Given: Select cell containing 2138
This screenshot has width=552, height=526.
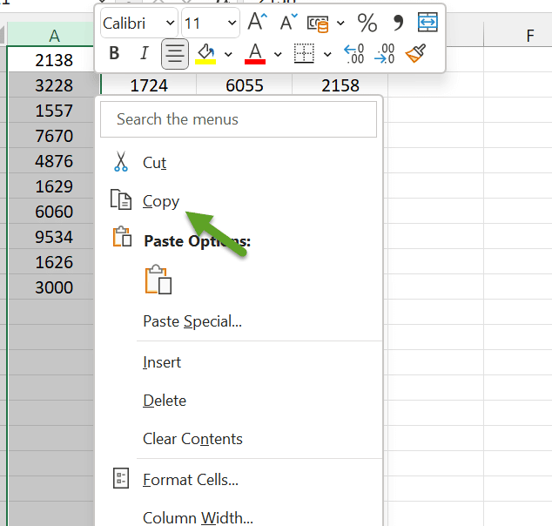Looking at the screenshot, I should pyautogui.click(x=50, y=59).
